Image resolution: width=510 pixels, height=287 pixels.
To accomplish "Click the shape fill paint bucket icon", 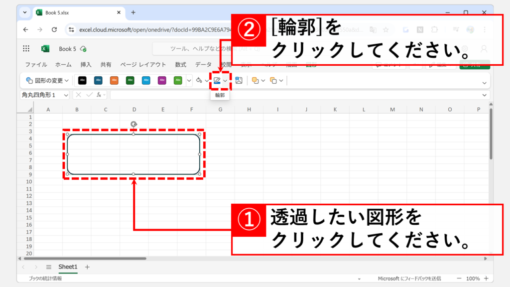I will coord(199,80).
